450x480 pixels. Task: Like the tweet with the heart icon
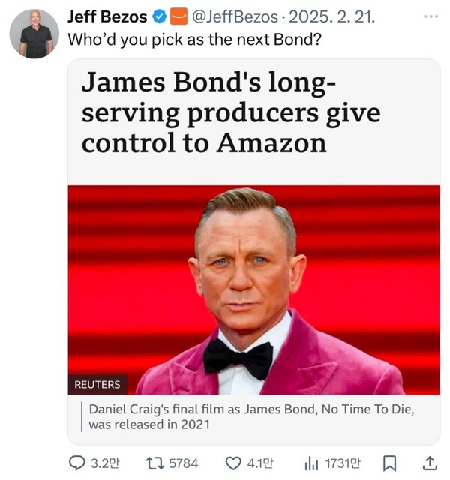(234, 463)
